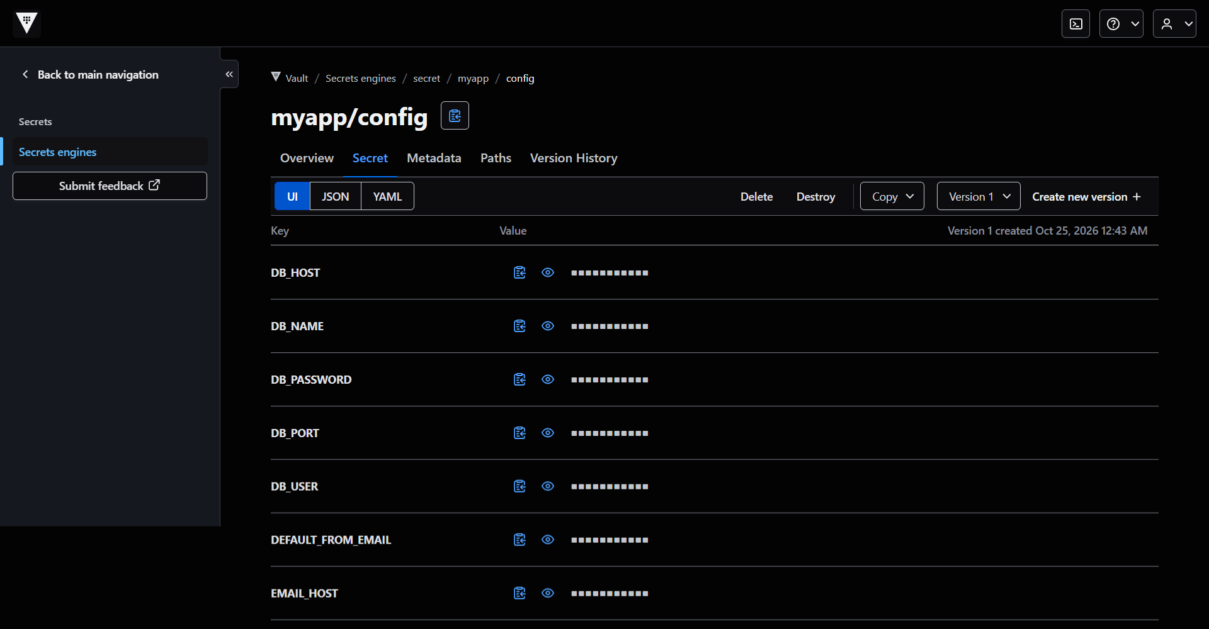Show the DB_PASSWORD masked value
Screen dimensions: 1209x629
point(548,379)
